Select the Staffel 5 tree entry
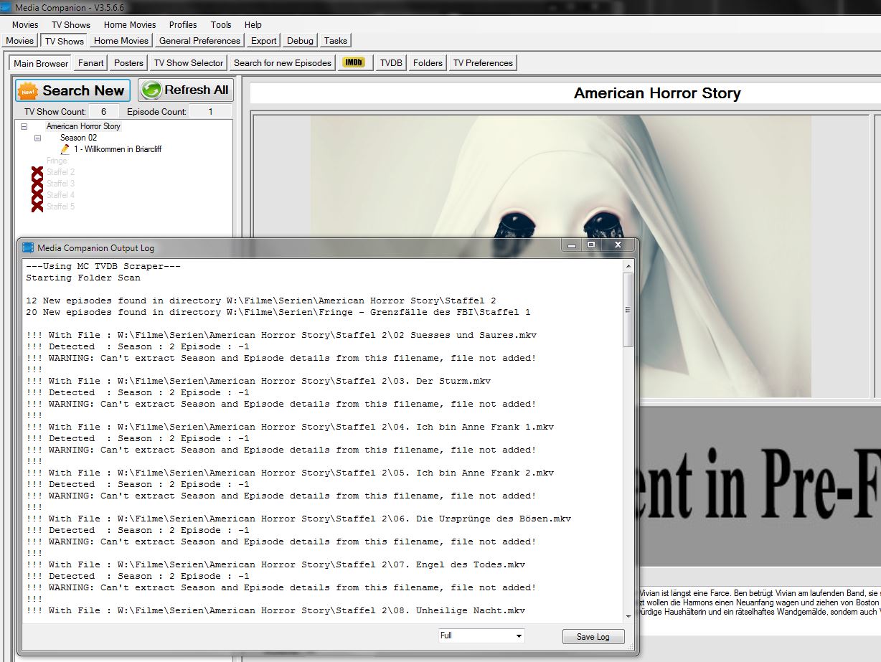881x662 pixels. click(60, 207)
